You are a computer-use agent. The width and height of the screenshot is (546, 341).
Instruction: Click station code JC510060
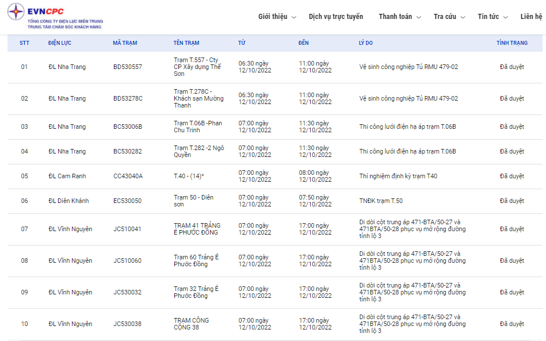pyautogui.click(x=127, y=261)
